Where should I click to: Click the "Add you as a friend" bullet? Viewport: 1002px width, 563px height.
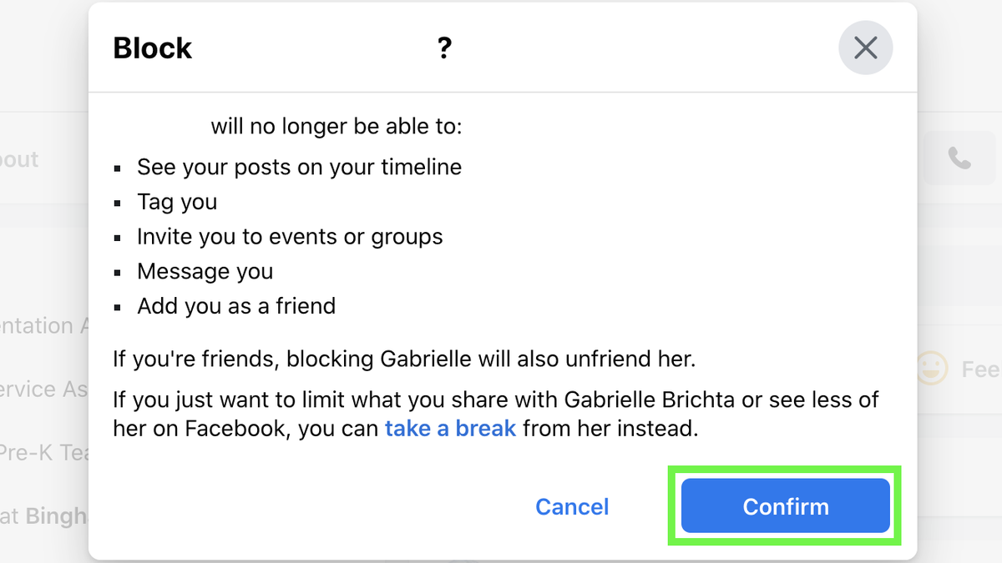(x=236, y=306)
